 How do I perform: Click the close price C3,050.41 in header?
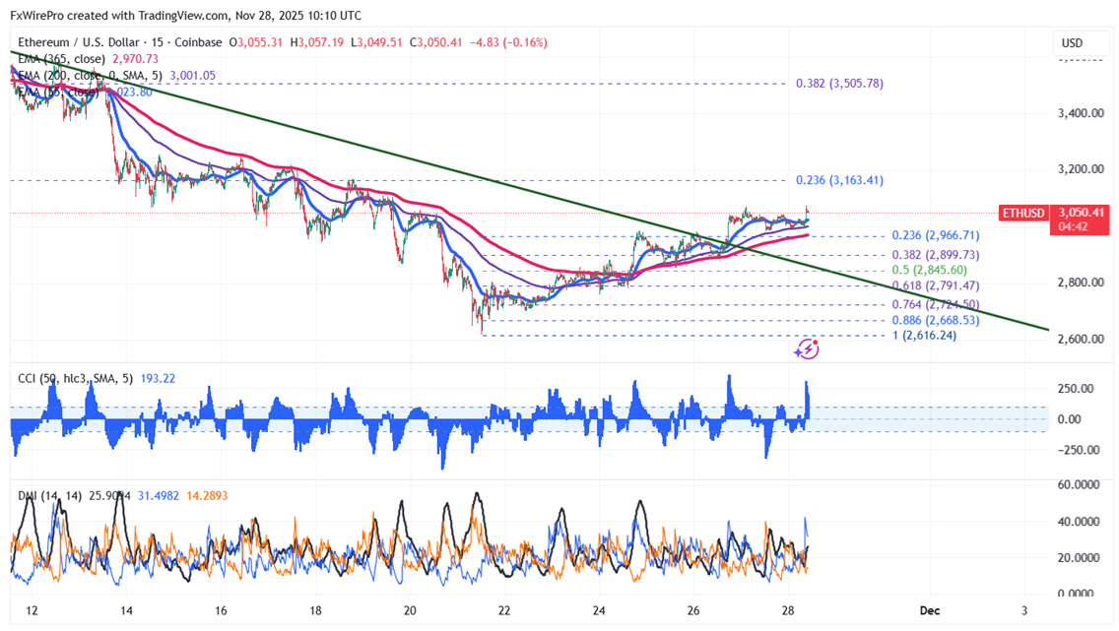click(x=436, y=42)
